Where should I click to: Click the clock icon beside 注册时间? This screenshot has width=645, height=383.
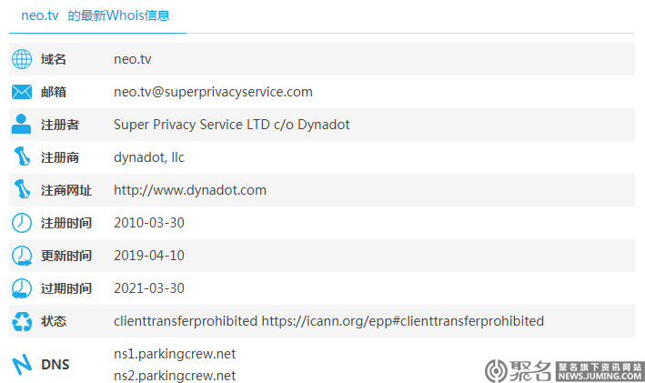(22, 223)
